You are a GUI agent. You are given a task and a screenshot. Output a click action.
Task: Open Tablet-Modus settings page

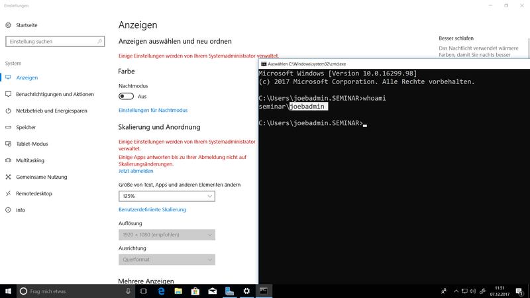32,144
